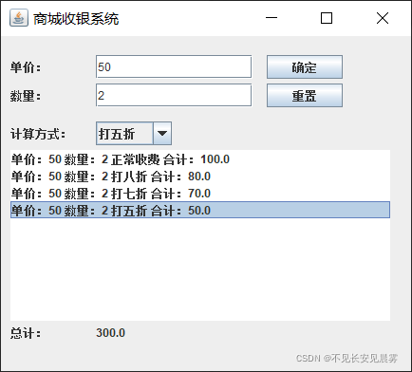Select the 打八折 合计 80.0 list row

click(200, 177)
